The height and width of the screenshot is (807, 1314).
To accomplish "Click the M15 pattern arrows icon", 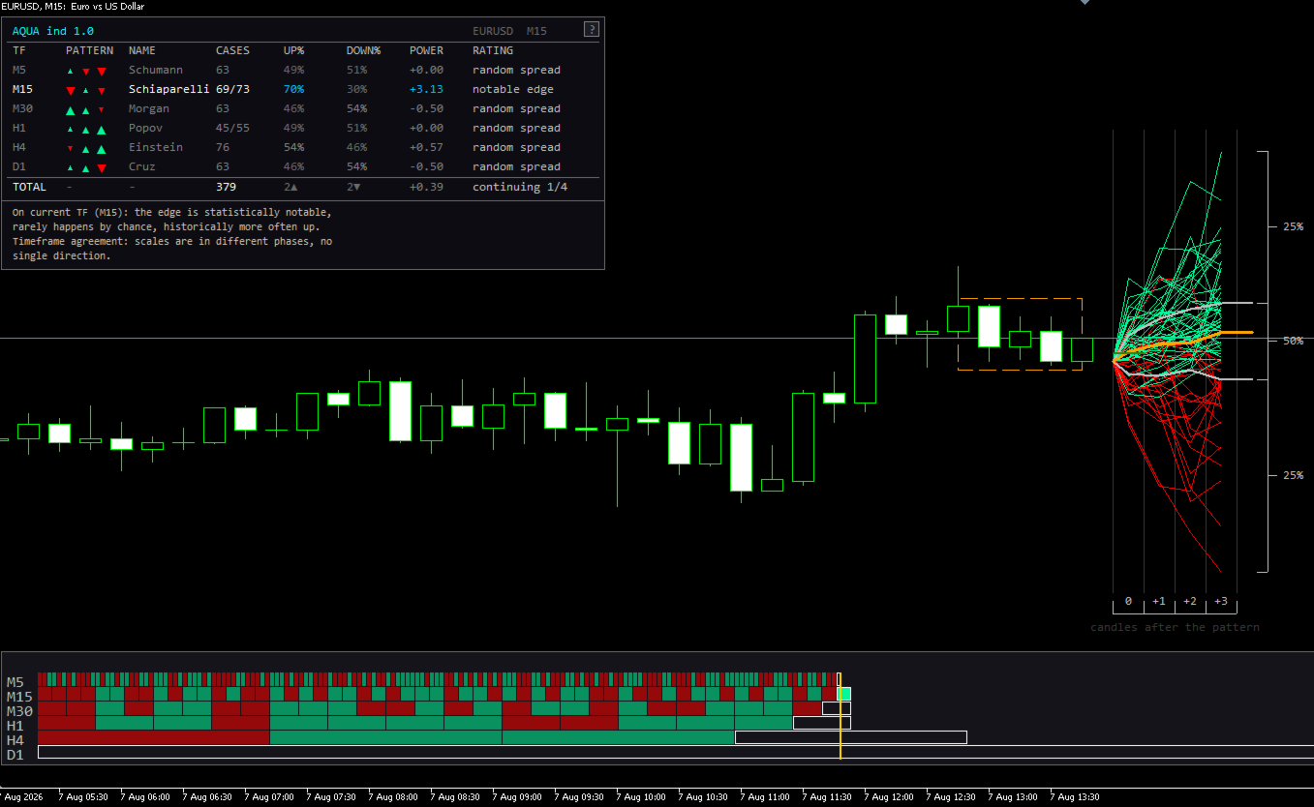I will [85, 90].
